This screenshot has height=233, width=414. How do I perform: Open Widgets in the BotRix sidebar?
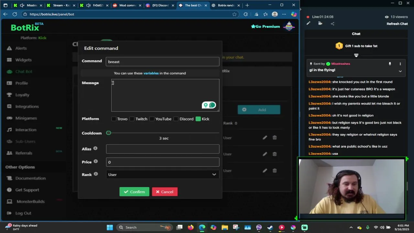click(x=23, y=60)
